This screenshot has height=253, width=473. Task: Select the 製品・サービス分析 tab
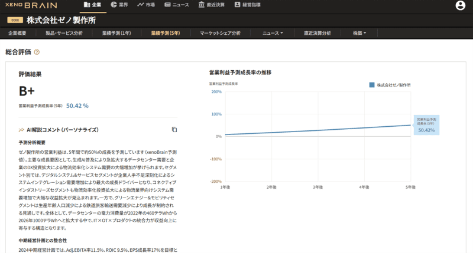click(64, 33)
